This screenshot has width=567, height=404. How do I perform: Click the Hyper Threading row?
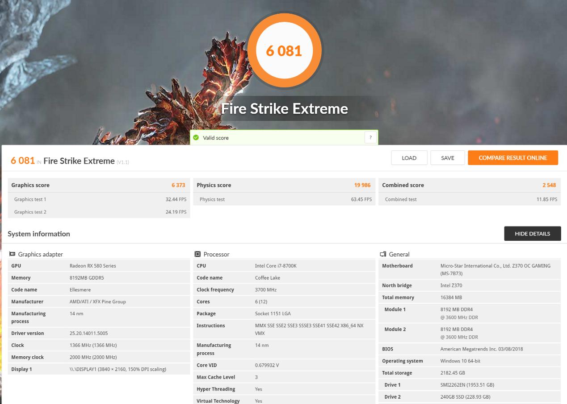pos(284,389)
